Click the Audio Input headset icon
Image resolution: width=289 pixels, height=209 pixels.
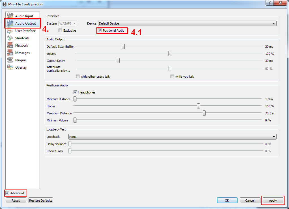point(10,16)
